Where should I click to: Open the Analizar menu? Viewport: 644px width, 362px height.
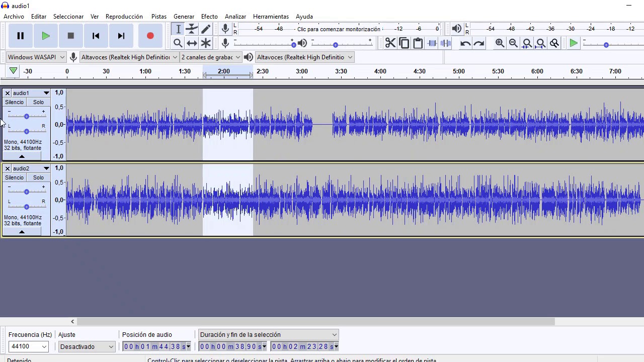tap(235, 17)
